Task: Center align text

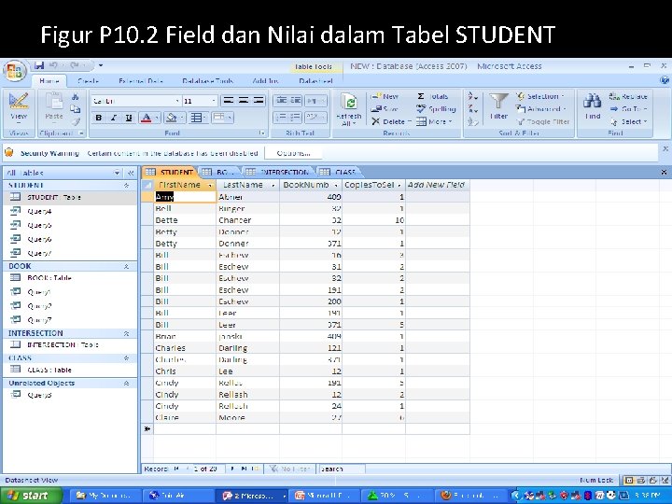Action: point(244,101)
